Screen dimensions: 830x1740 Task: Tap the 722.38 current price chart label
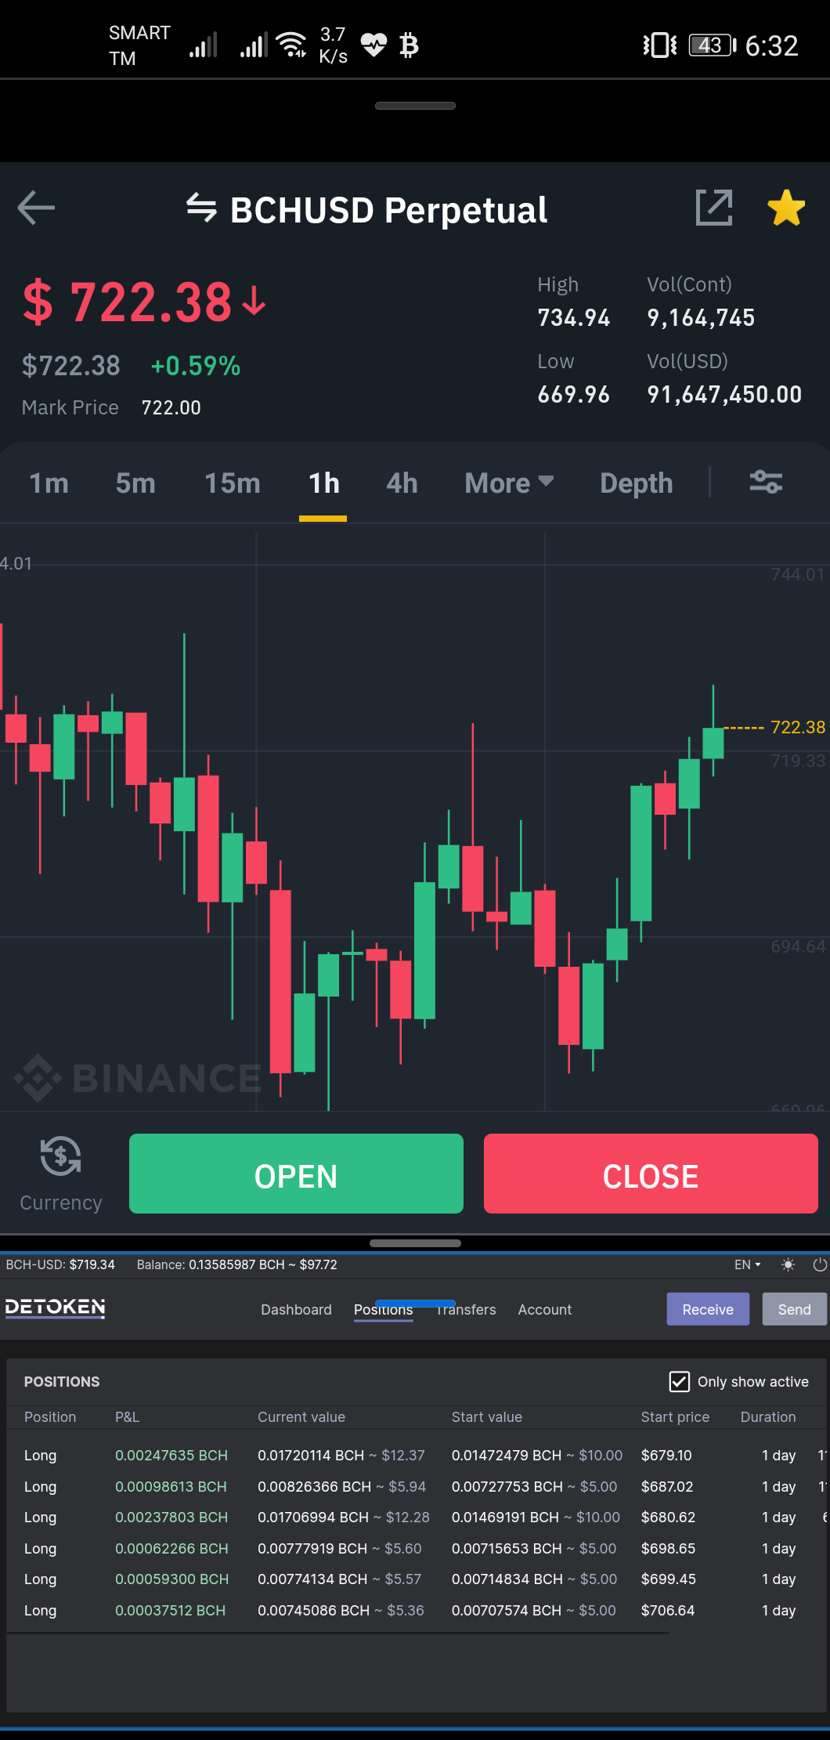[797, 727]
